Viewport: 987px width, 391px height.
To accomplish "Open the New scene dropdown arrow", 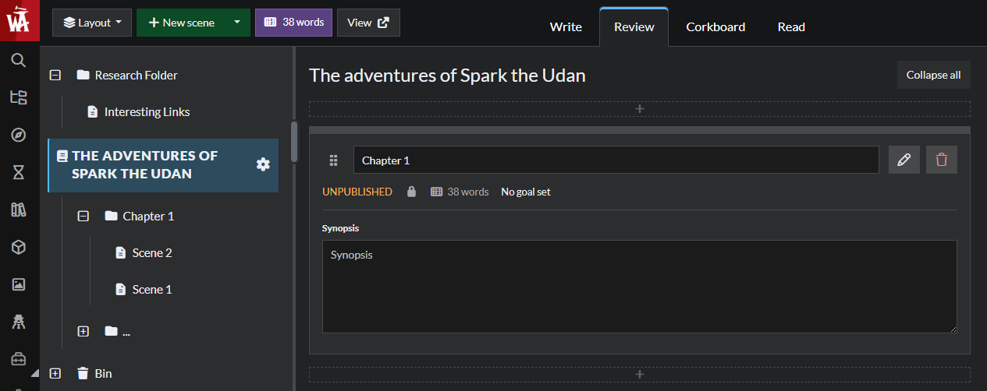I will tap(237, 23).
